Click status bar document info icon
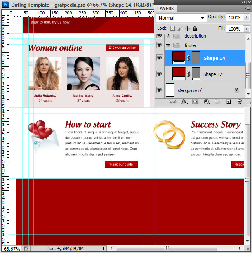The image size is (252, 253). pyautogui.click(x=26, y=248)
